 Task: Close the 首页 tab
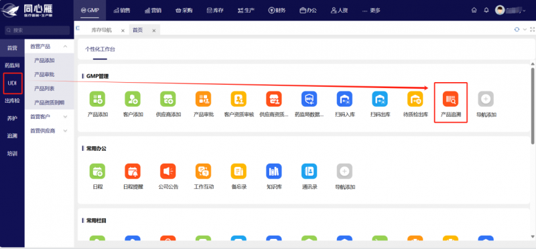[154, 31]
